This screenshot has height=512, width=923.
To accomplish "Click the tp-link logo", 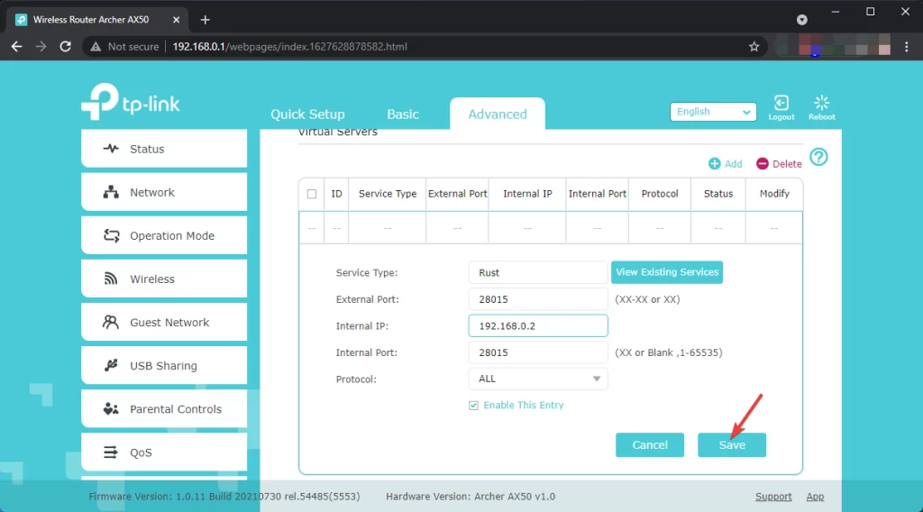I will (131, 102).
